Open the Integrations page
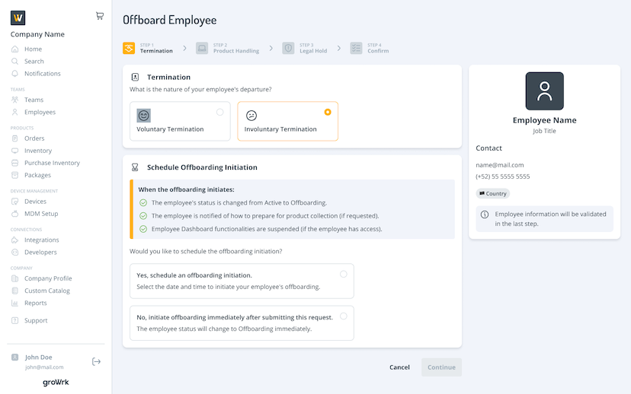Image resolution: width=631 pixels, height=394 pixels. tap(41, 240)
